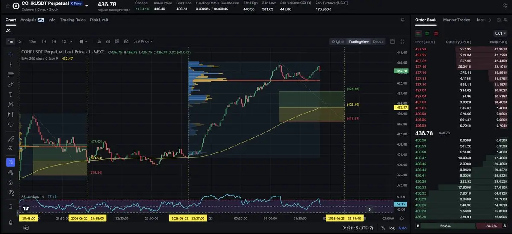Open the Risk Limit tab

click(x=99, y=20)
